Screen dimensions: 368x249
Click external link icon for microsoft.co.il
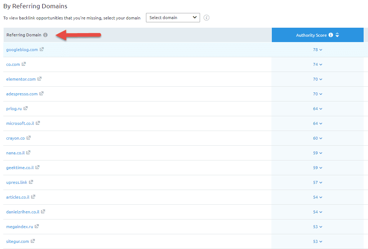(x=38, y=123)
